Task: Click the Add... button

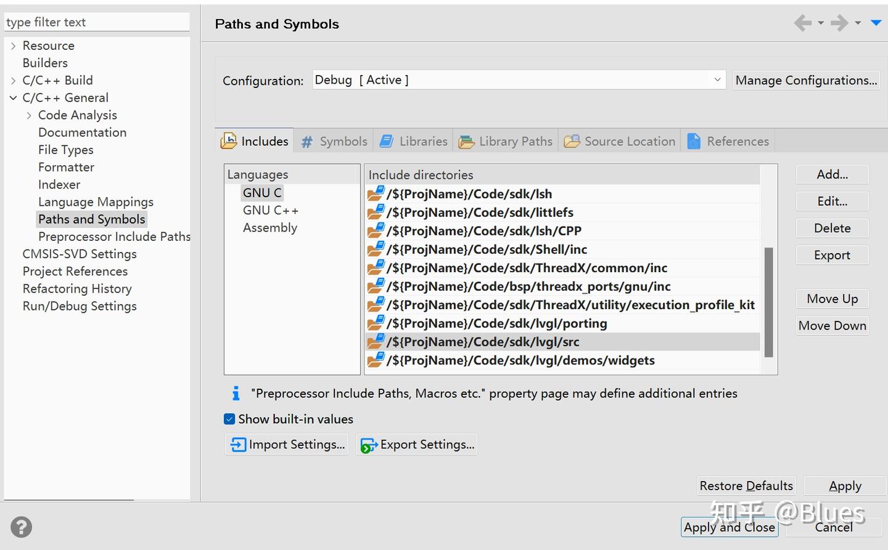Action: pyautogui.click(x=832, y=174)
